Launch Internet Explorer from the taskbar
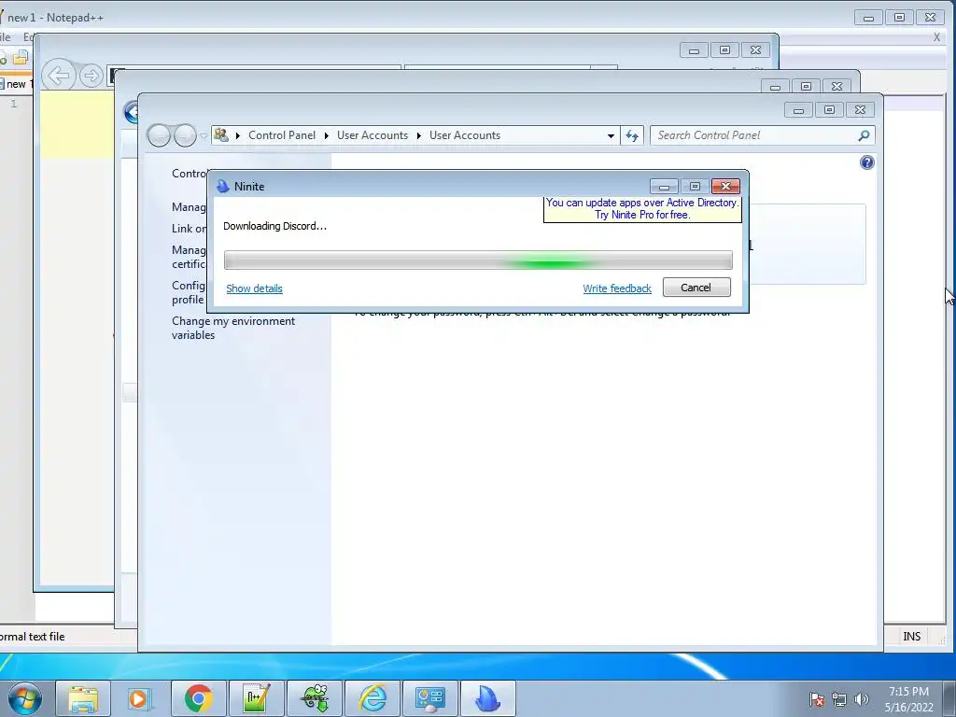 tap(373, 698)
